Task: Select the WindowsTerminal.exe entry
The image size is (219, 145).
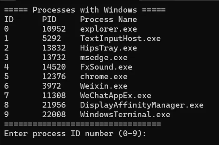Action: point(125,114)
